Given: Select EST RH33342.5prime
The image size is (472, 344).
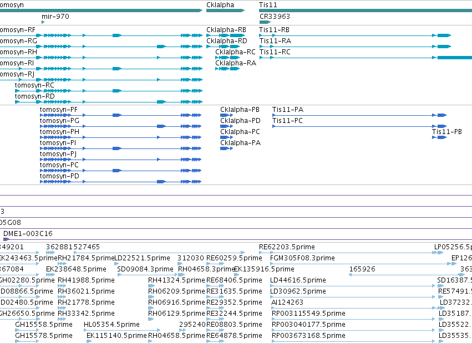Looking at the screenshot, I should coord(86,314).
